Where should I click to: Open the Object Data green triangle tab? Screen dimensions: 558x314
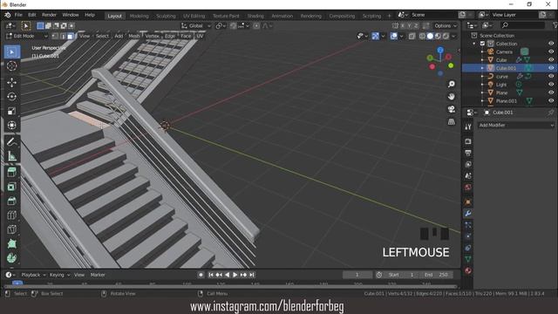coord(468,259)
